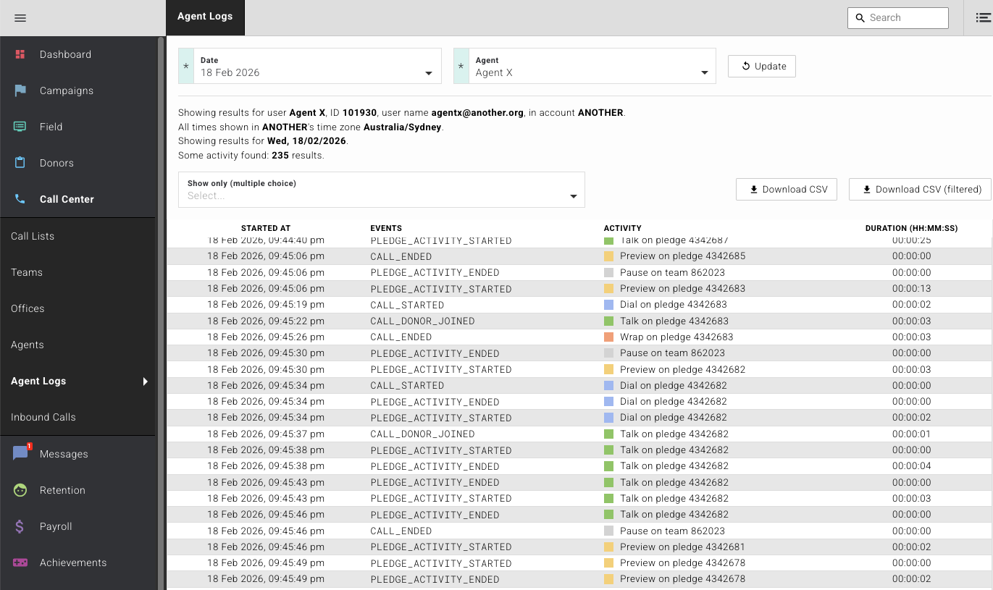The height and width of the screenshot is (590, 993).
Task: Select the Call Center phone icon
Action: 20,199
